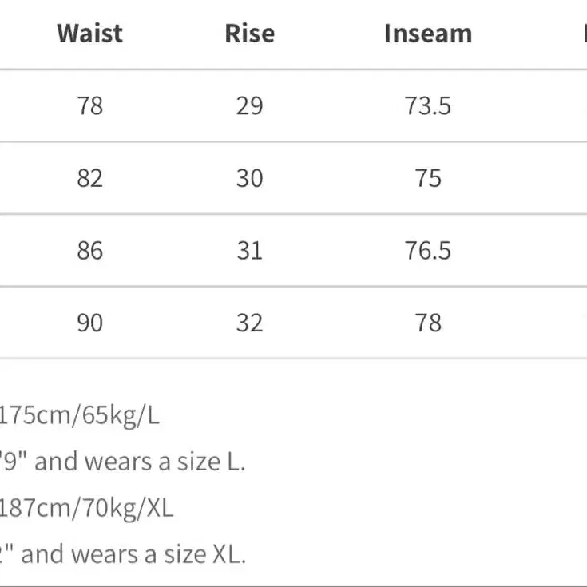Select the inseam value 73.5

click(x=428, y=105)
